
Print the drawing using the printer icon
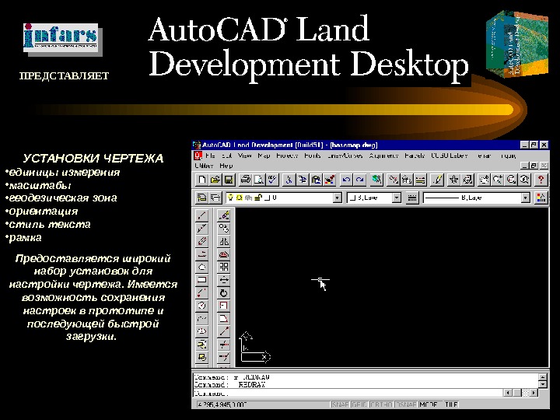click(x=245, y=180)
